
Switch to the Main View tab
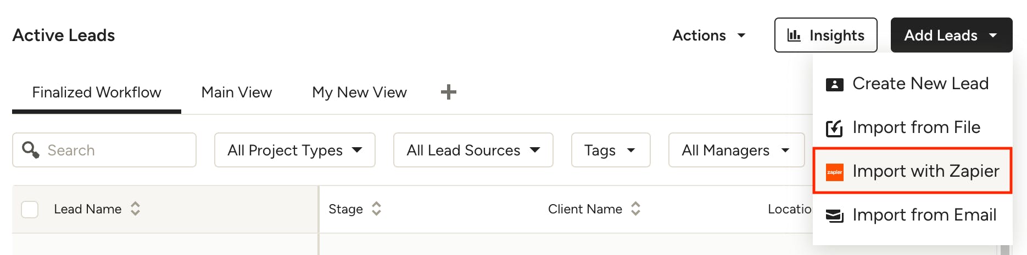point(237,92)
